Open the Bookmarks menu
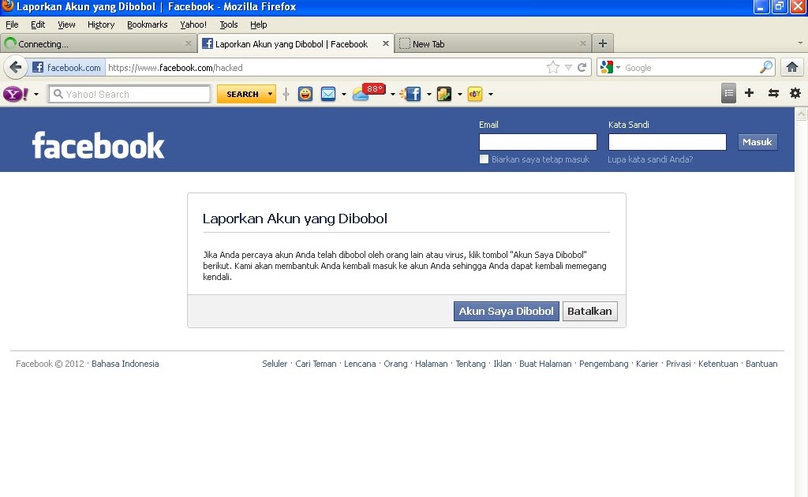 (x=147, y=24)
